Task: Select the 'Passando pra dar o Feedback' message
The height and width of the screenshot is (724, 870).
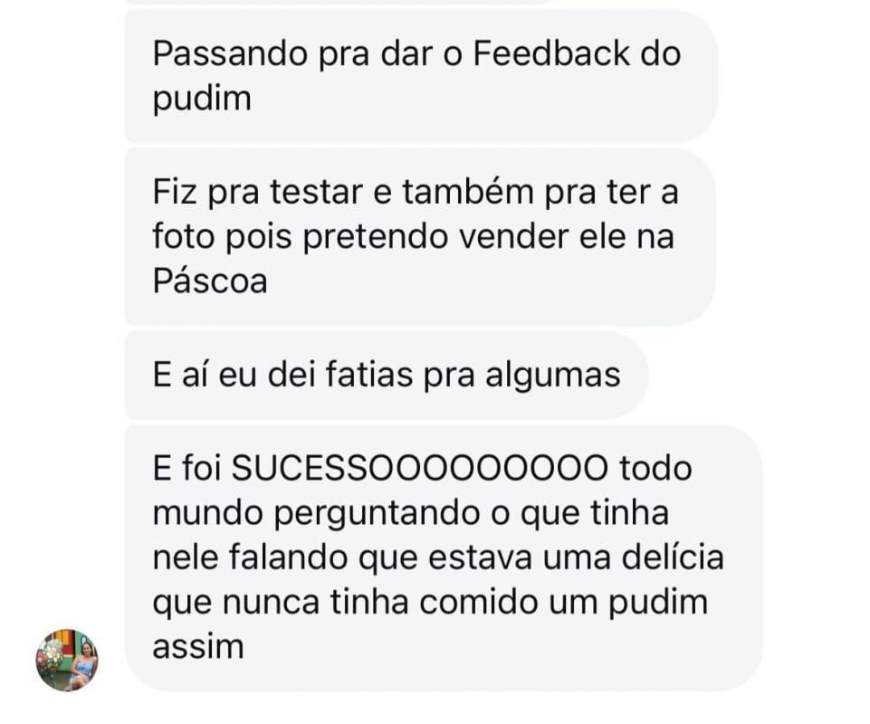Action: click(x=421, y=76)
